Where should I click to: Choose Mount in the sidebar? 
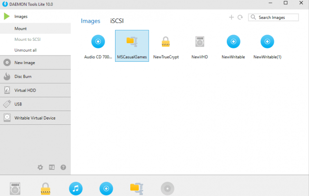[35, 28]
